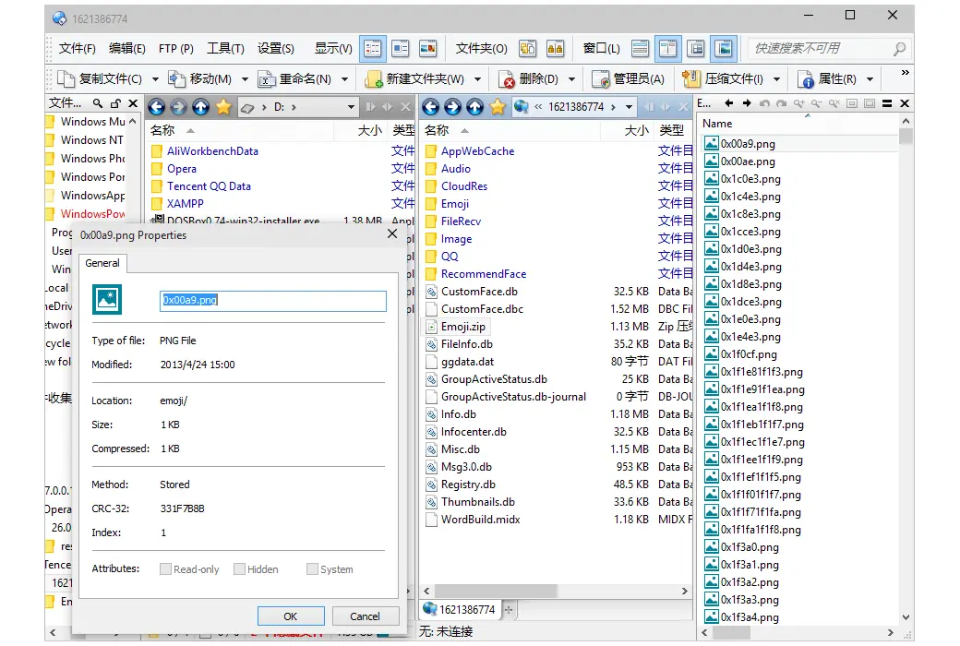Click the favorites star in 1621386774 pane
Screen dimensions: 960x646
pyautogui.click(x=498, y=107)
